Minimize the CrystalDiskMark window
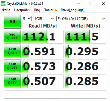 79,4
